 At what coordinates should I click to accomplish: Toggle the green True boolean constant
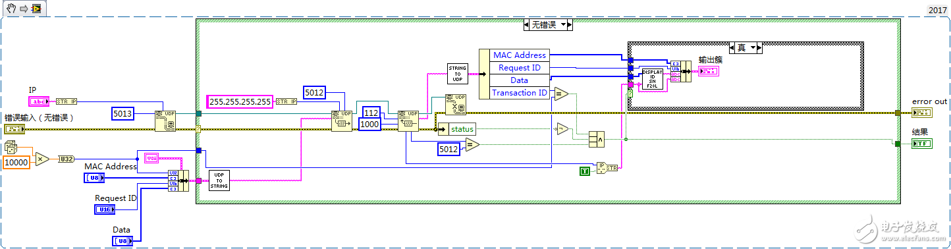pos(584,171)
